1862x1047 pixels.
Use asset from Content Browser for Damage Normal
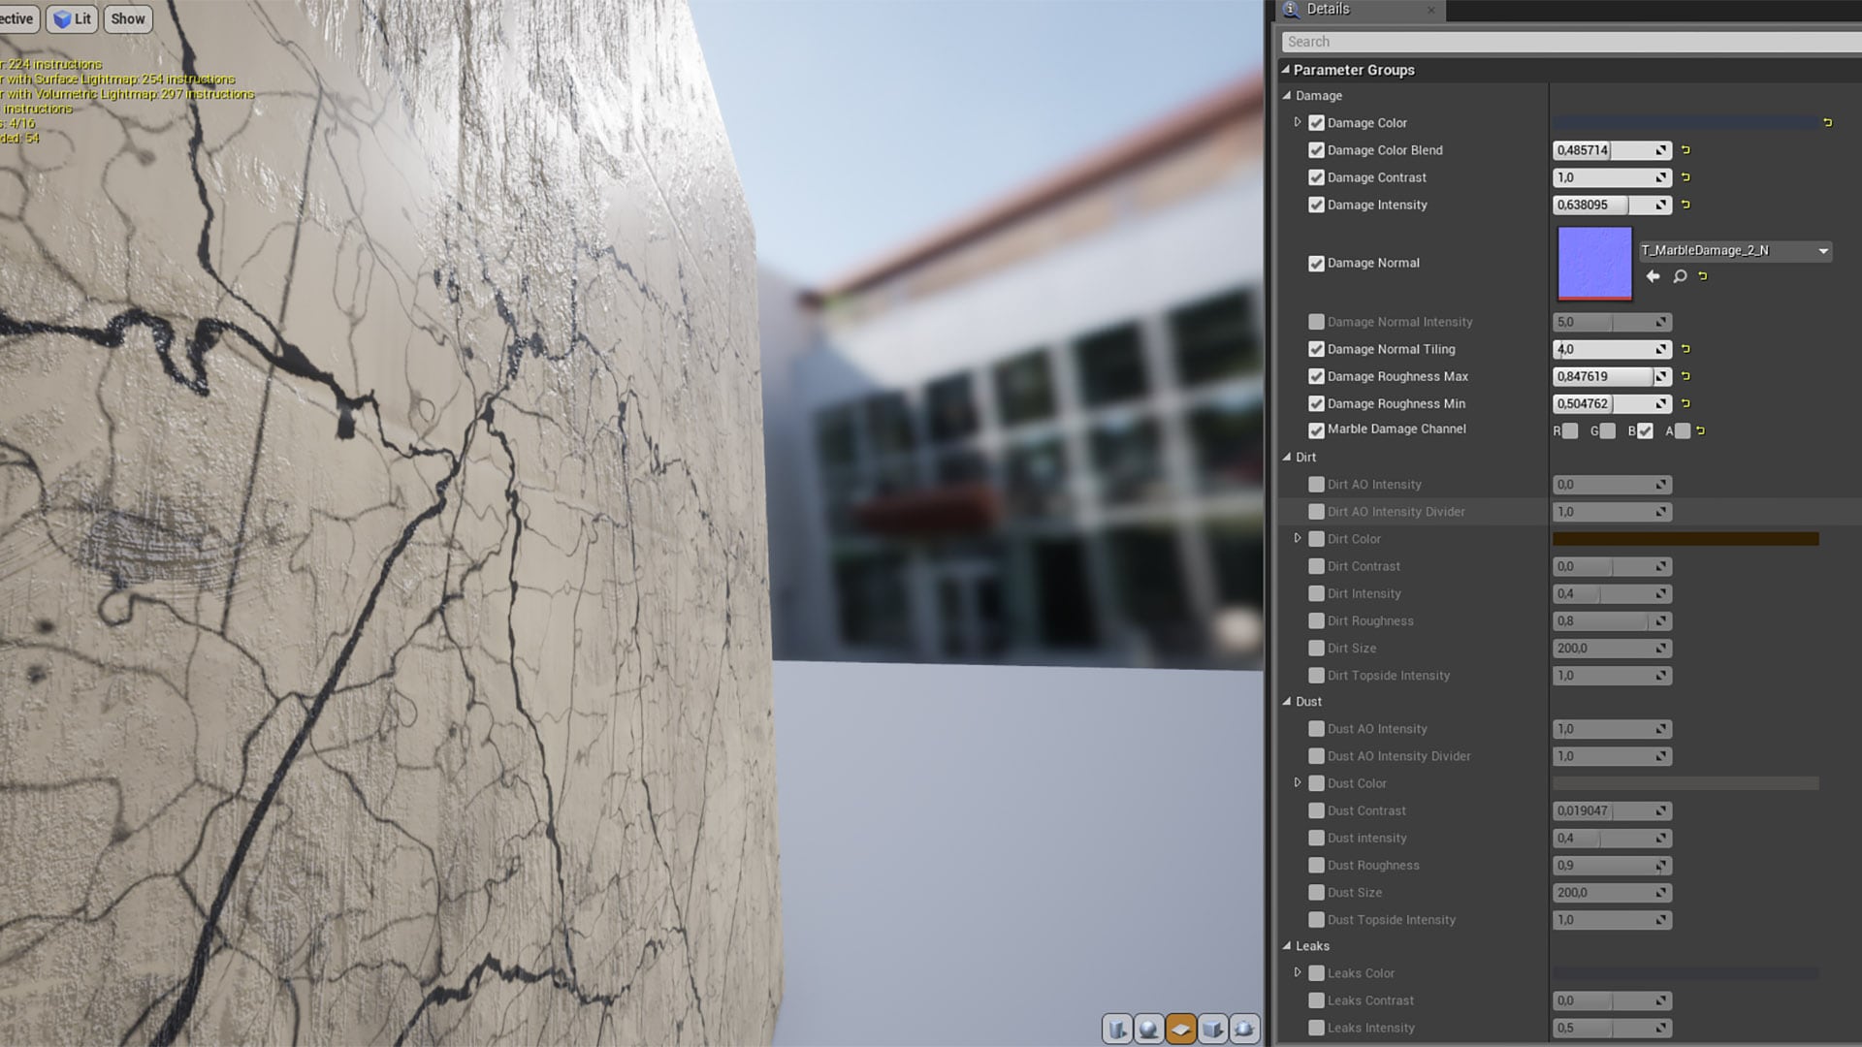(1653, 276)
